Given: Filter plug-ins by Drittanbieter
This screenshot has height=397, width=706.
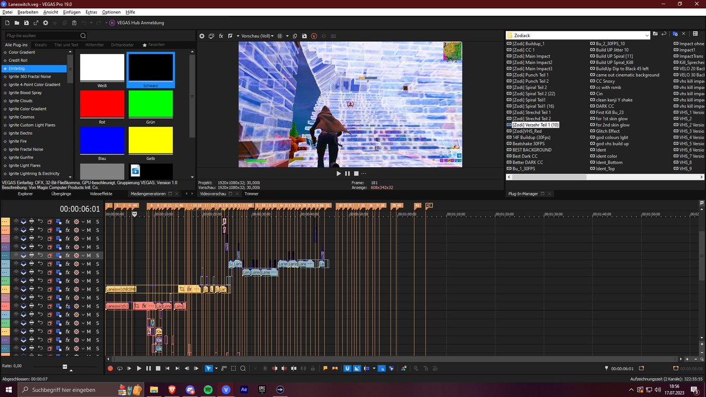Looking at the screenshot, I should pyautogui.click(x=122, y=45).
